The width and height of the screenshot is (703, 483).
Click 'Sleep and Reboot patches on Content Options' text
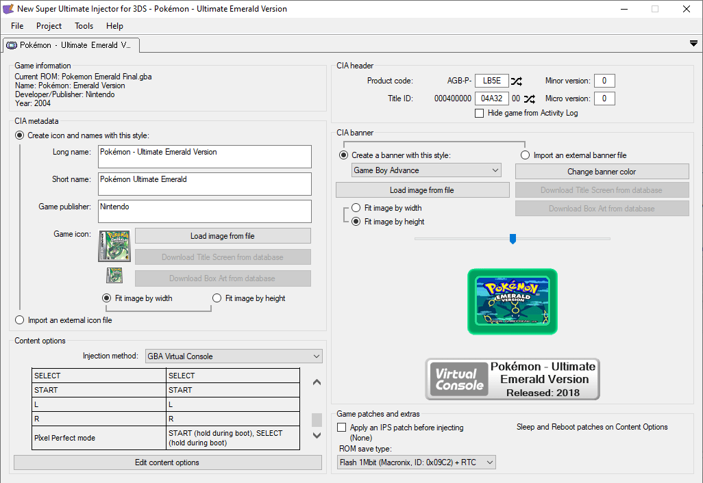tap(592, 427)
